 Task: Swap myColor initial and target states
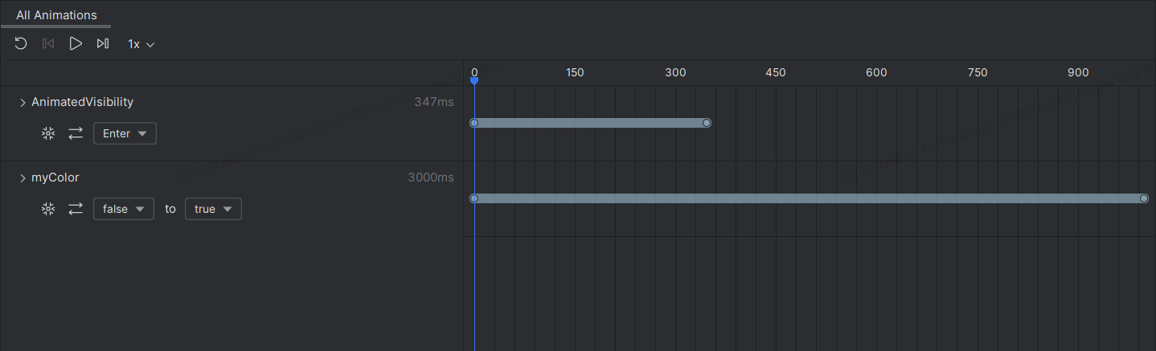point(76,209)
